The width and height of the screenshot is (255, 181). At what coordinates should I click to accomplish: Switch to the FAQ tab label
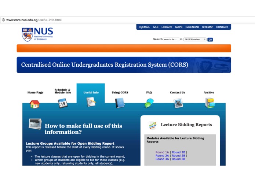pyautogui.click(x=149, y=92)
